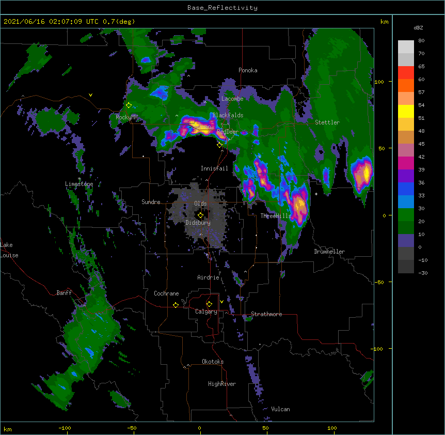This screenshot has width=445, height=435.
Task: Click the Calgary city label
Action: click(x=206, y=312)
